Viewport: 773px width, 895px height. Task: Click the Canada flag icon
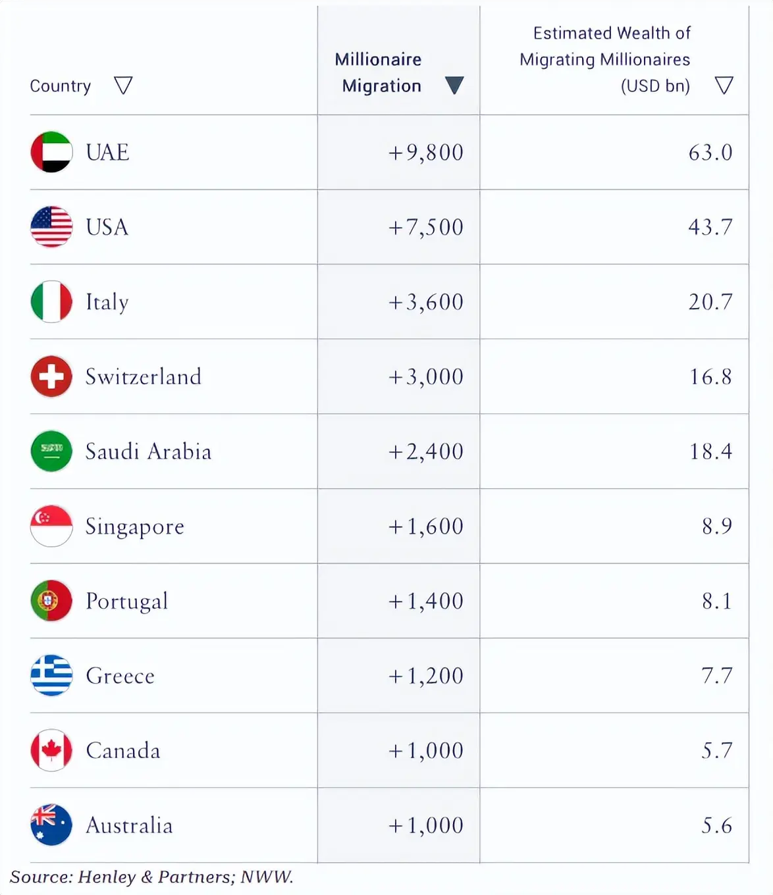51,750
